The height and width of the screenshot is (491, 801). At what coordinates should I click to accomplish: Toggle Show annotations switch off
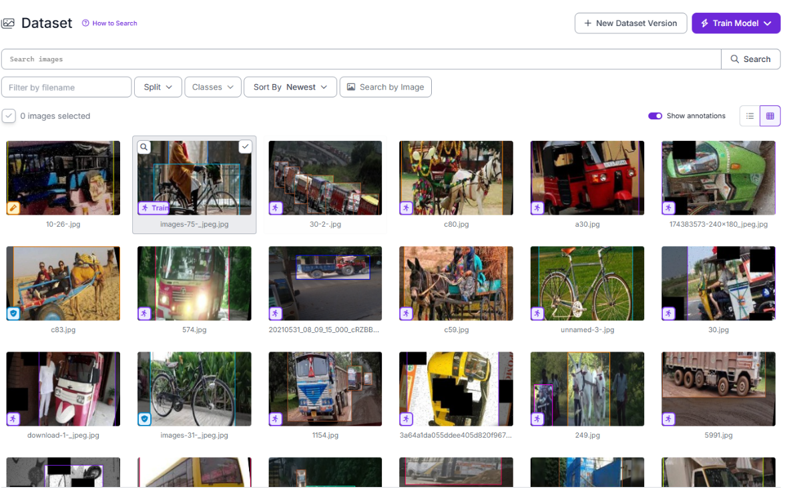pos(655,116)
